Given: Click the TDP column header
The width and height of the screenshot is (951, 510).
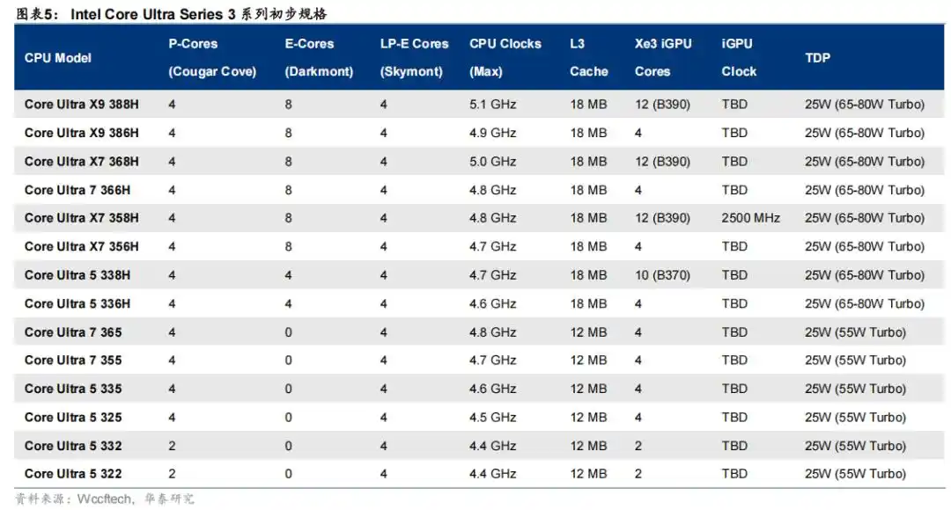Looking at the screenshot, I should pyautogui.click(x=818, y=58).
